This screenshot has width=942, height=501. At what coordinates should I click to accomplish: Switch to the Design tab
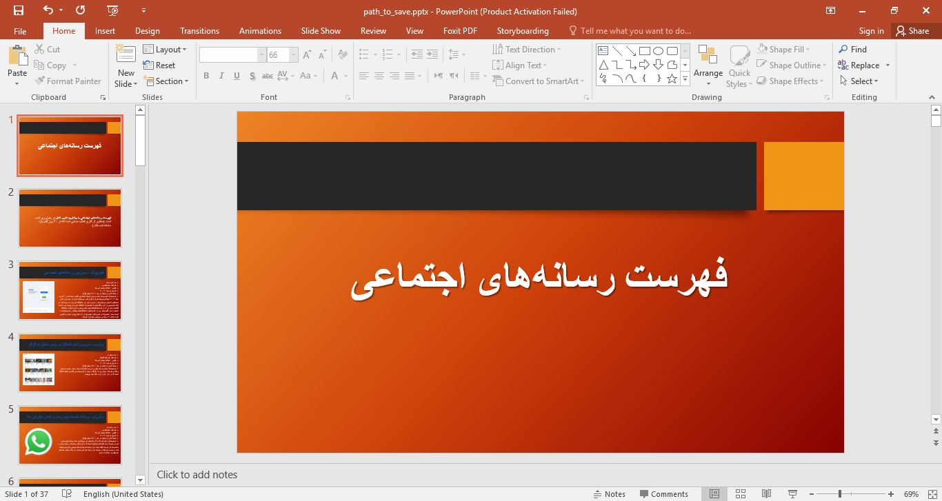coord(147,31)
